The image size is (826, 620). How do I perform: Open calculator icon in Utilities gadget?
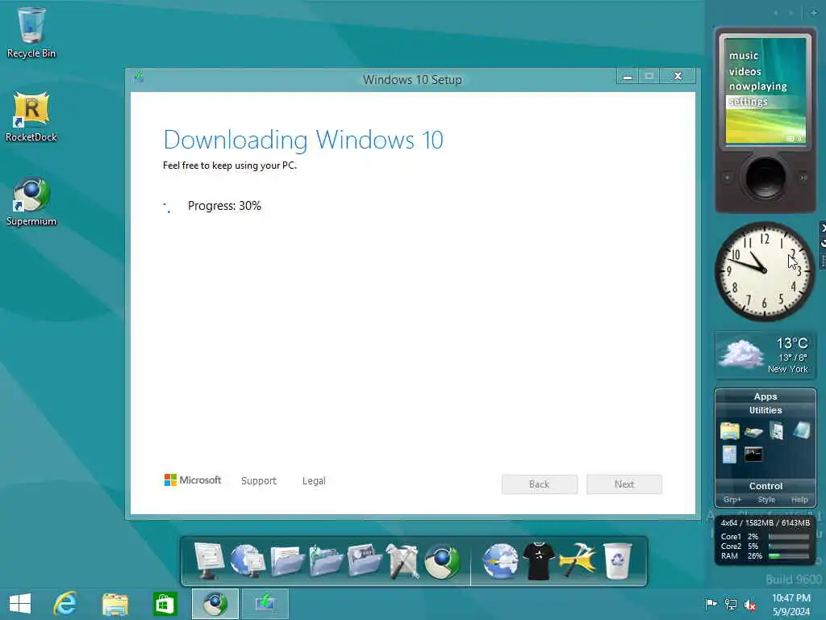[729, 455]
